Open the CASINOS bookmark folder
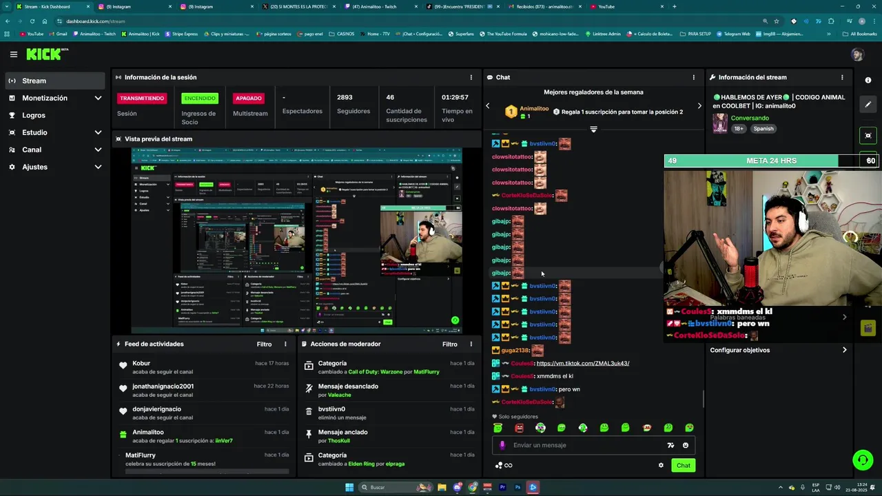The width and height of the screenshot is (882, 496). pyautogui.click(x=341, y=34)
